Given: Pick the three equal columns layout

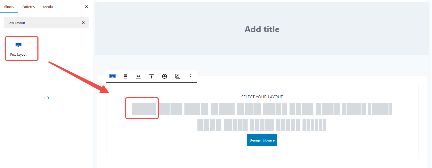Looking at the screenshot, I should coord(249,109).
